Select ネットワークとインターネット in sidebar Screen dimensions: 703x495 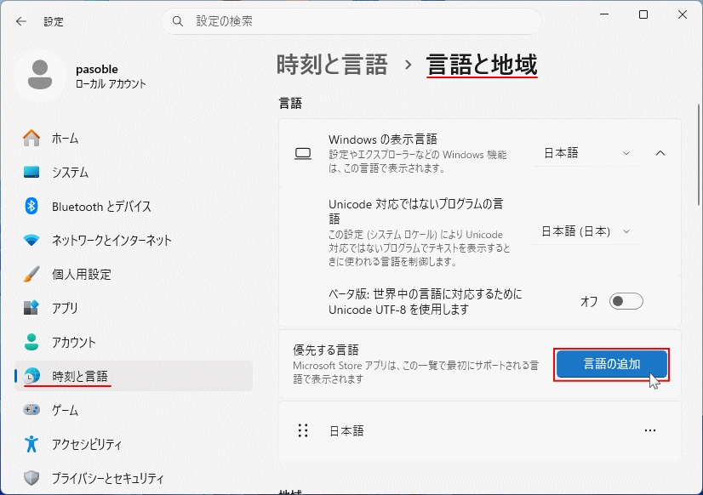pyautogui.click(x=32, y=240)
